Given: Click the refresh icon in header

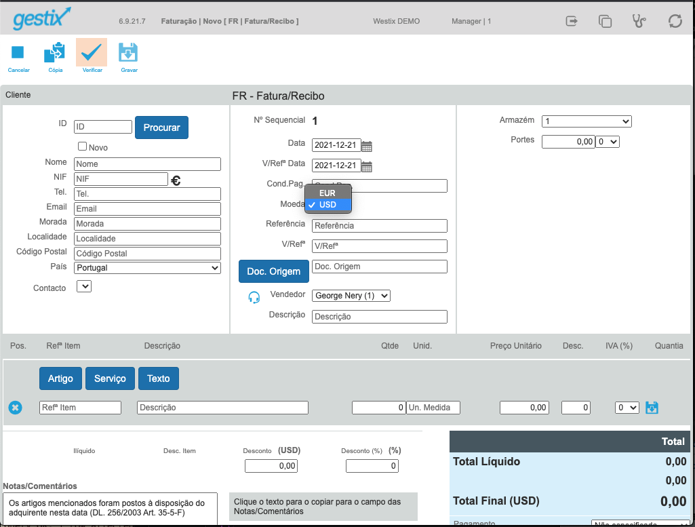Looking at the screenshot, I should [675, 21].
